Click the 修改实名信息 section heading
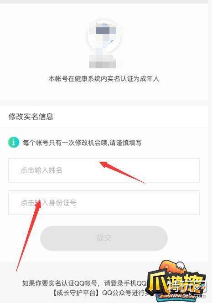212x303 pixels. (x=31, y=117)
